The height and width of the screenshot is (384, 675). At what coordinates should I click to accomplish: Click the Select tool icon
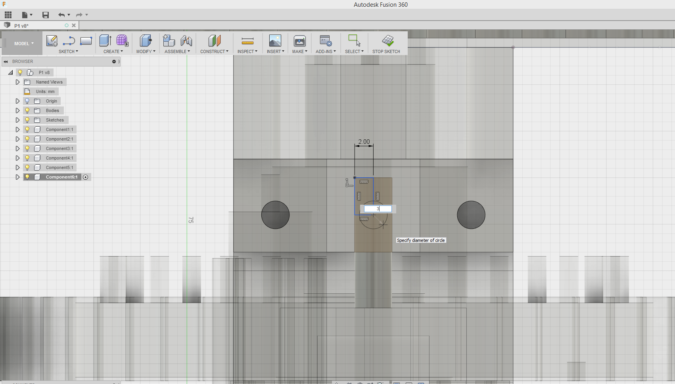tap(354, 40)
